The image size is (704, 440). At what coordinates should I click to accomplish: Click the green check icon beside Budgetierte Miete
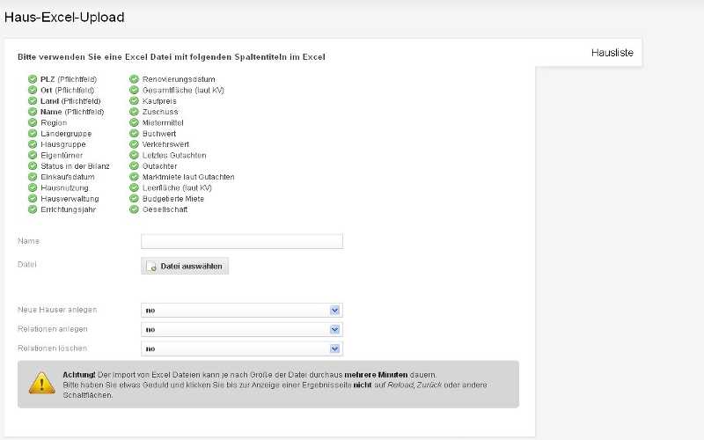[134, 199]
